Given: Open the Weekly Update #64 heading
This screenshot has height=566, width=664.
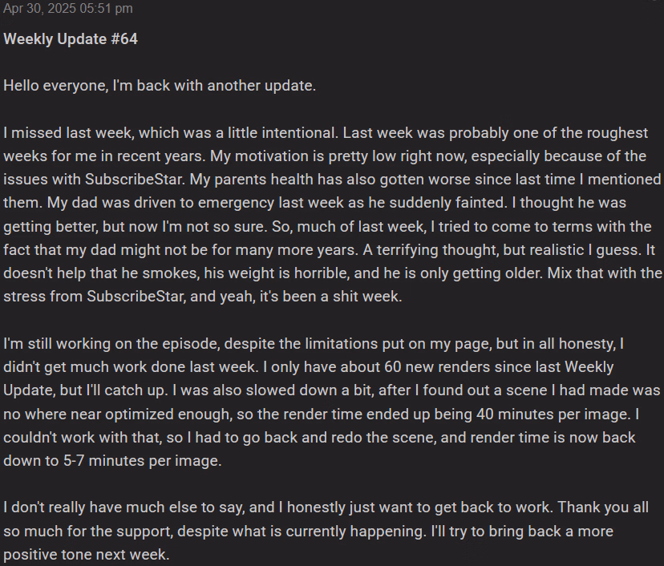Looking at the screenshot, I should click(x=71, y=39).
